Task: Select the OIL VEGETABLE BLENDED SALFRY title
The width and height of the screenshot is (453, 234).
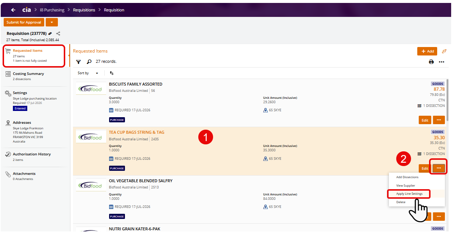Action: coord(141,181)
